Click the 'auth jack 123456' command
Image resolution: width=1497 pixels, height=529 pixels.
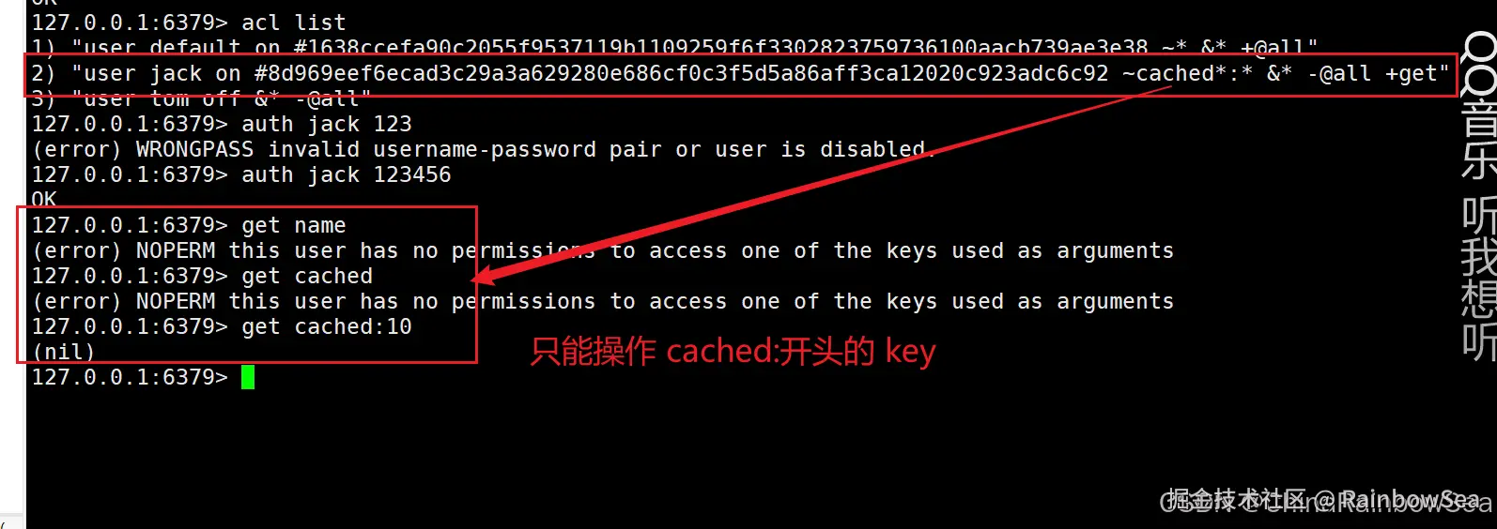[347, 174]
